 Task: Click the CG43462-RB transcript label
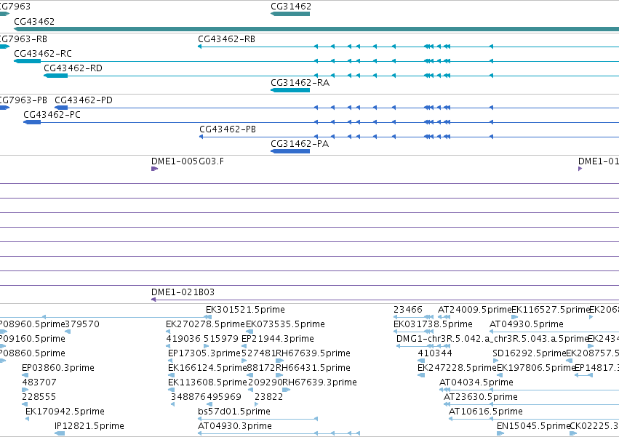[227, 39]
